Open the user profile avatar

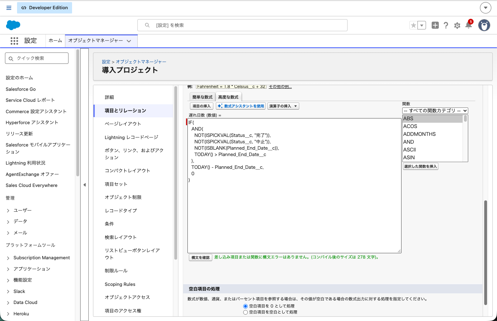(484, 25)
